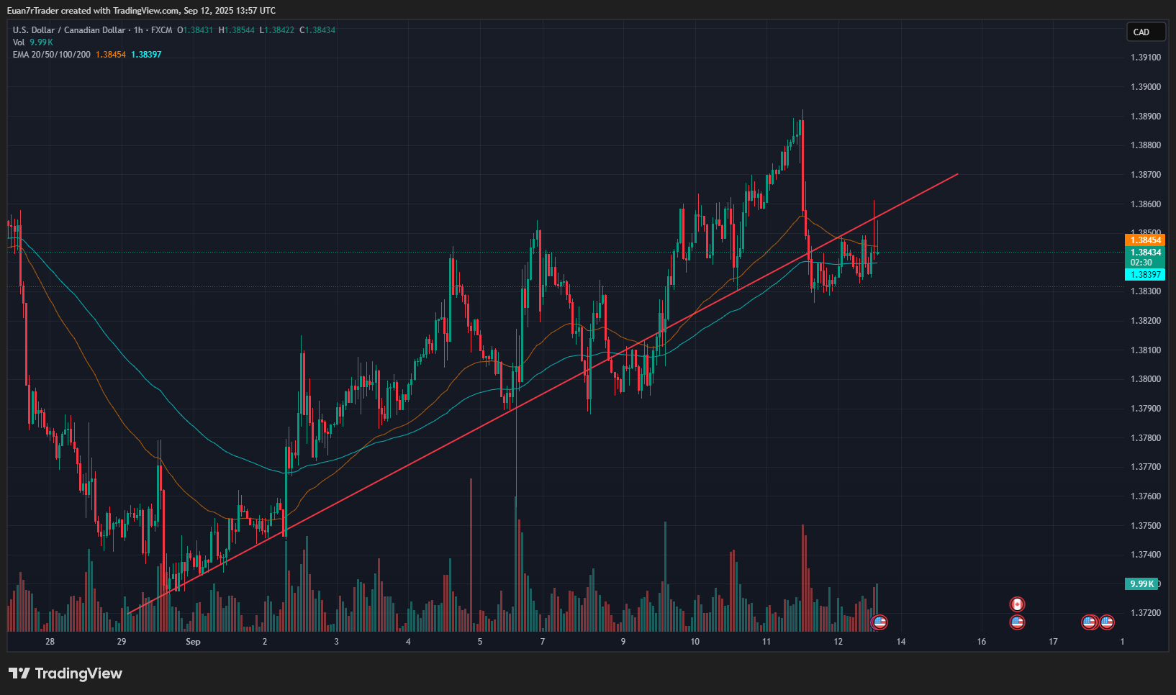Click the Sep label on the time axis
1176x695 pixels.
click(193, 642)
